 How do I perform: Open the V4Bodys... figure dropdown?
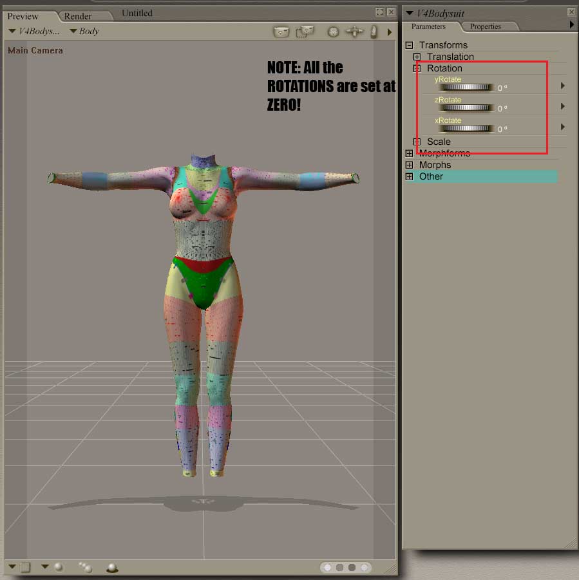coord(34,31)
